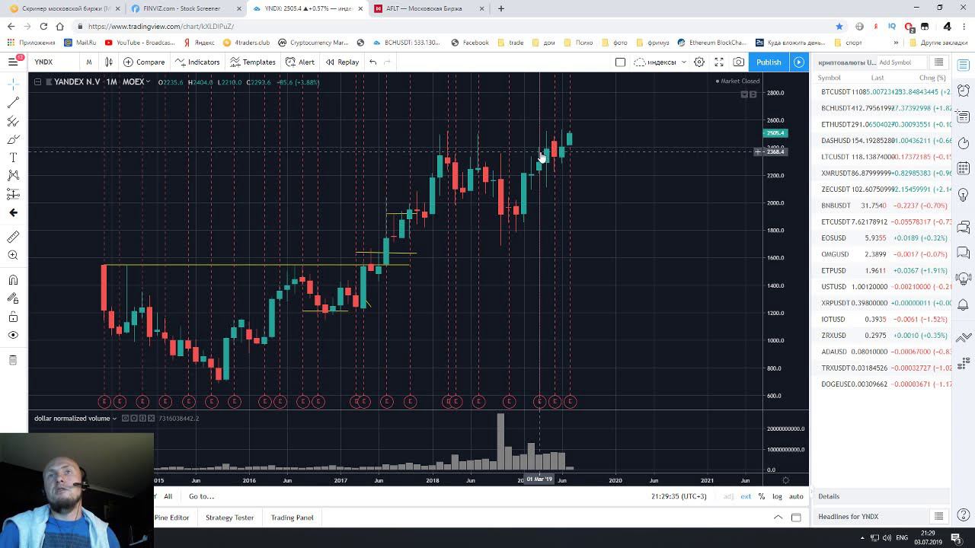Open the Strategy Tester tab

(x=229, y=518)
